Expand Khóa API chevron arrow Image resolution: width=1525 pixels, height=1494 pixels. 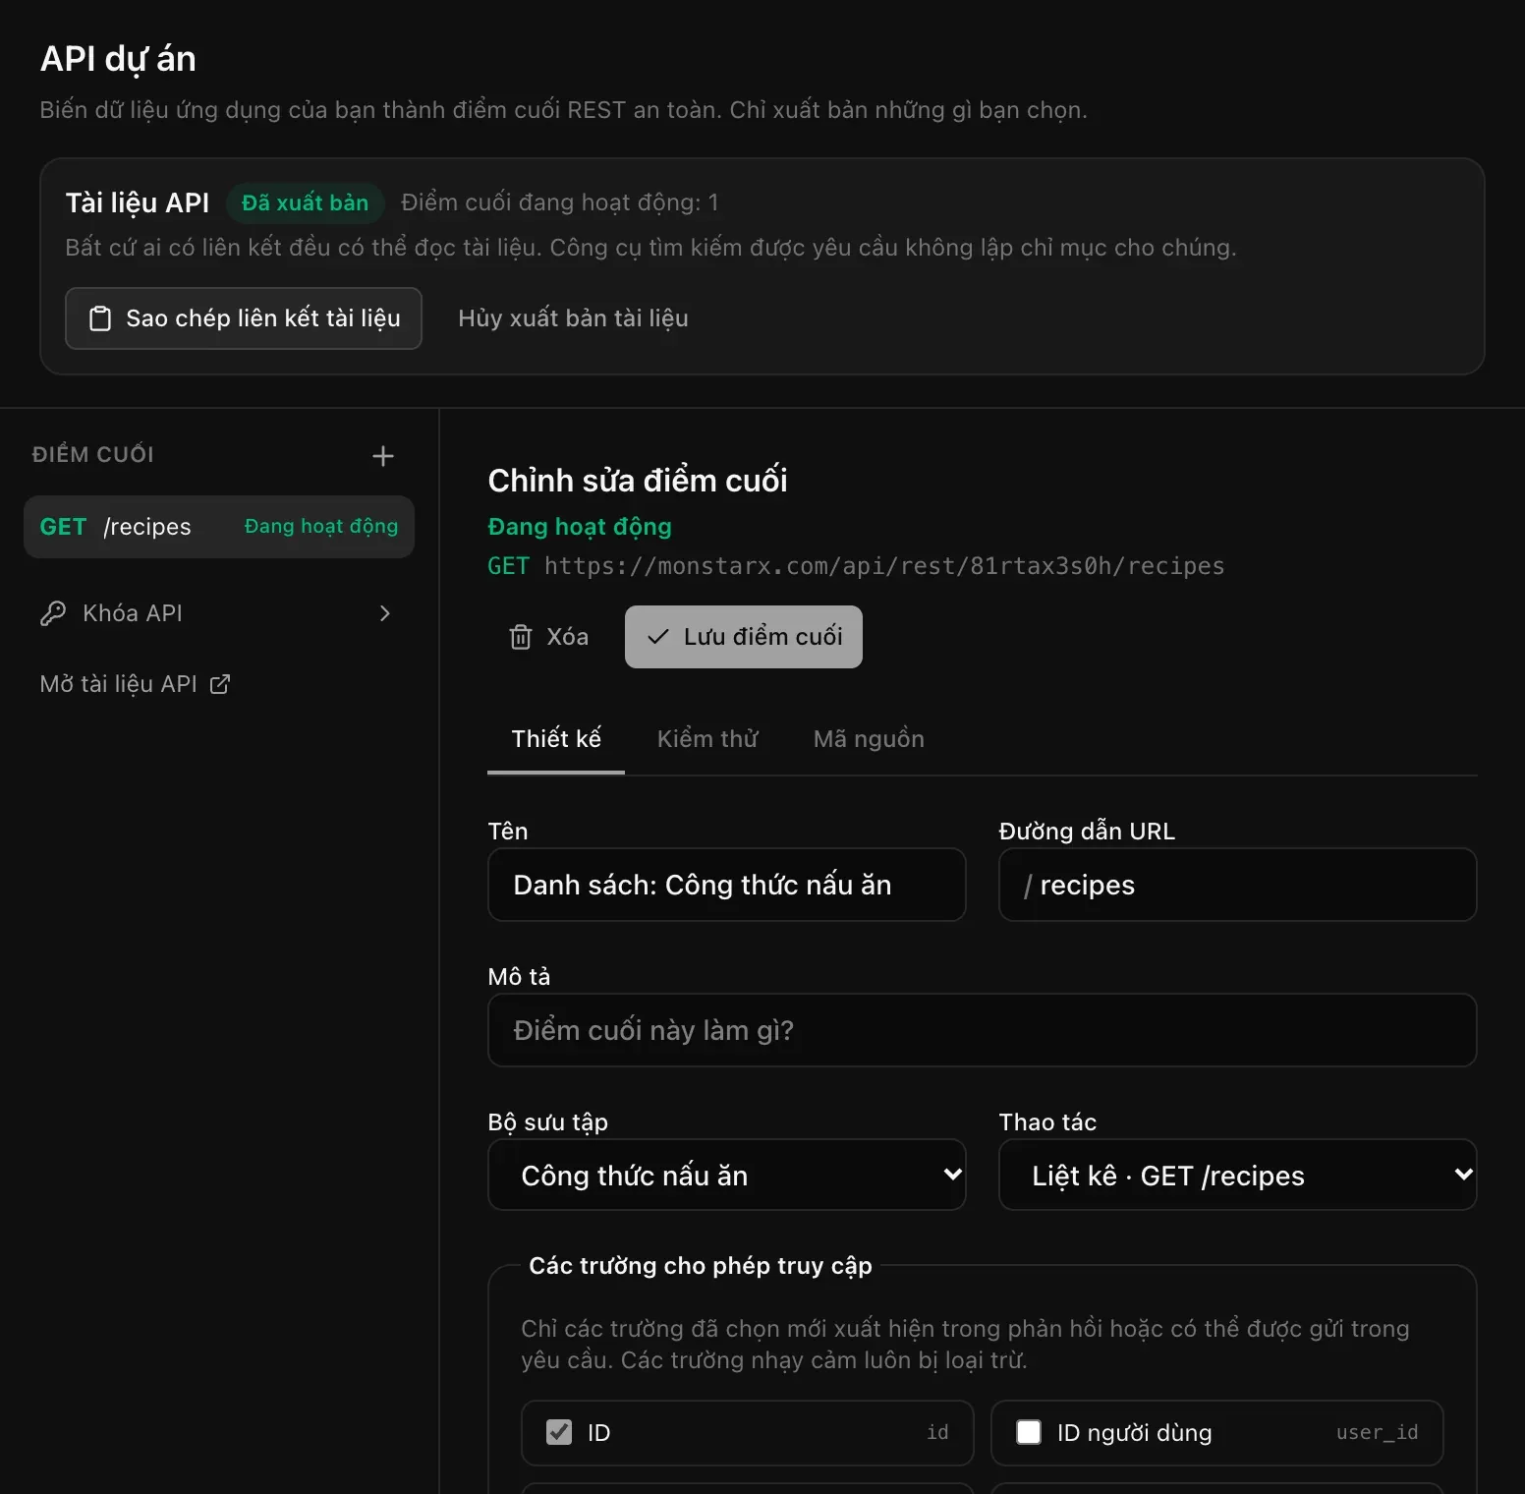tap(385, 613)
